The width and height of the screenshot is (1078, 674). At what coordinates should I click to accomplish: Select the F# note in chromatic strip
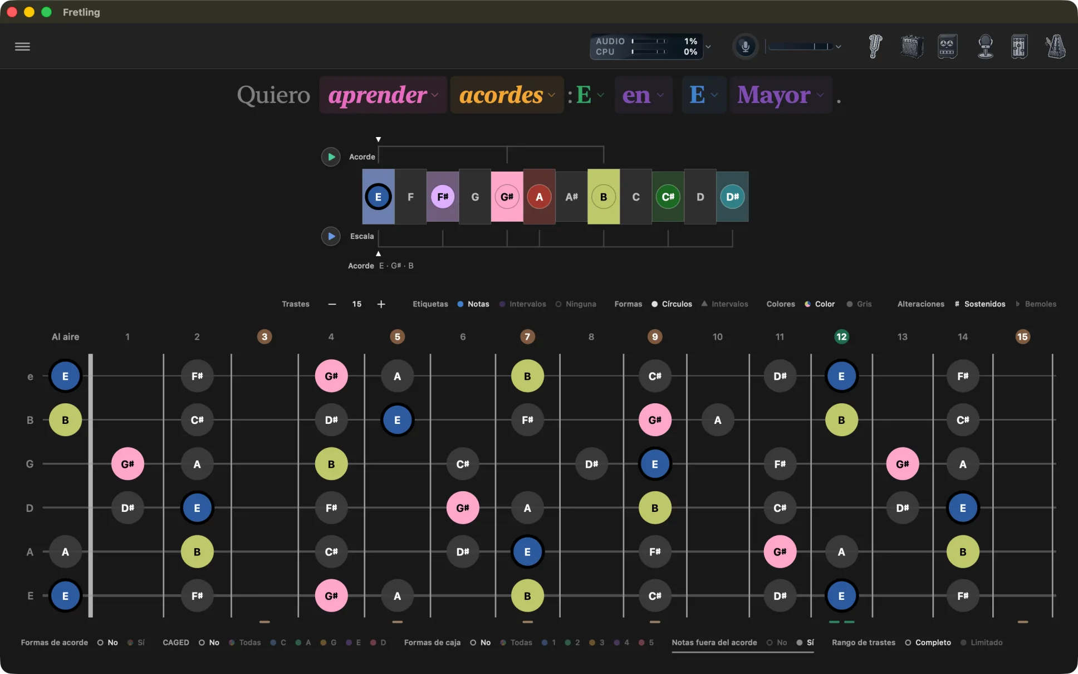pos(443,197)
